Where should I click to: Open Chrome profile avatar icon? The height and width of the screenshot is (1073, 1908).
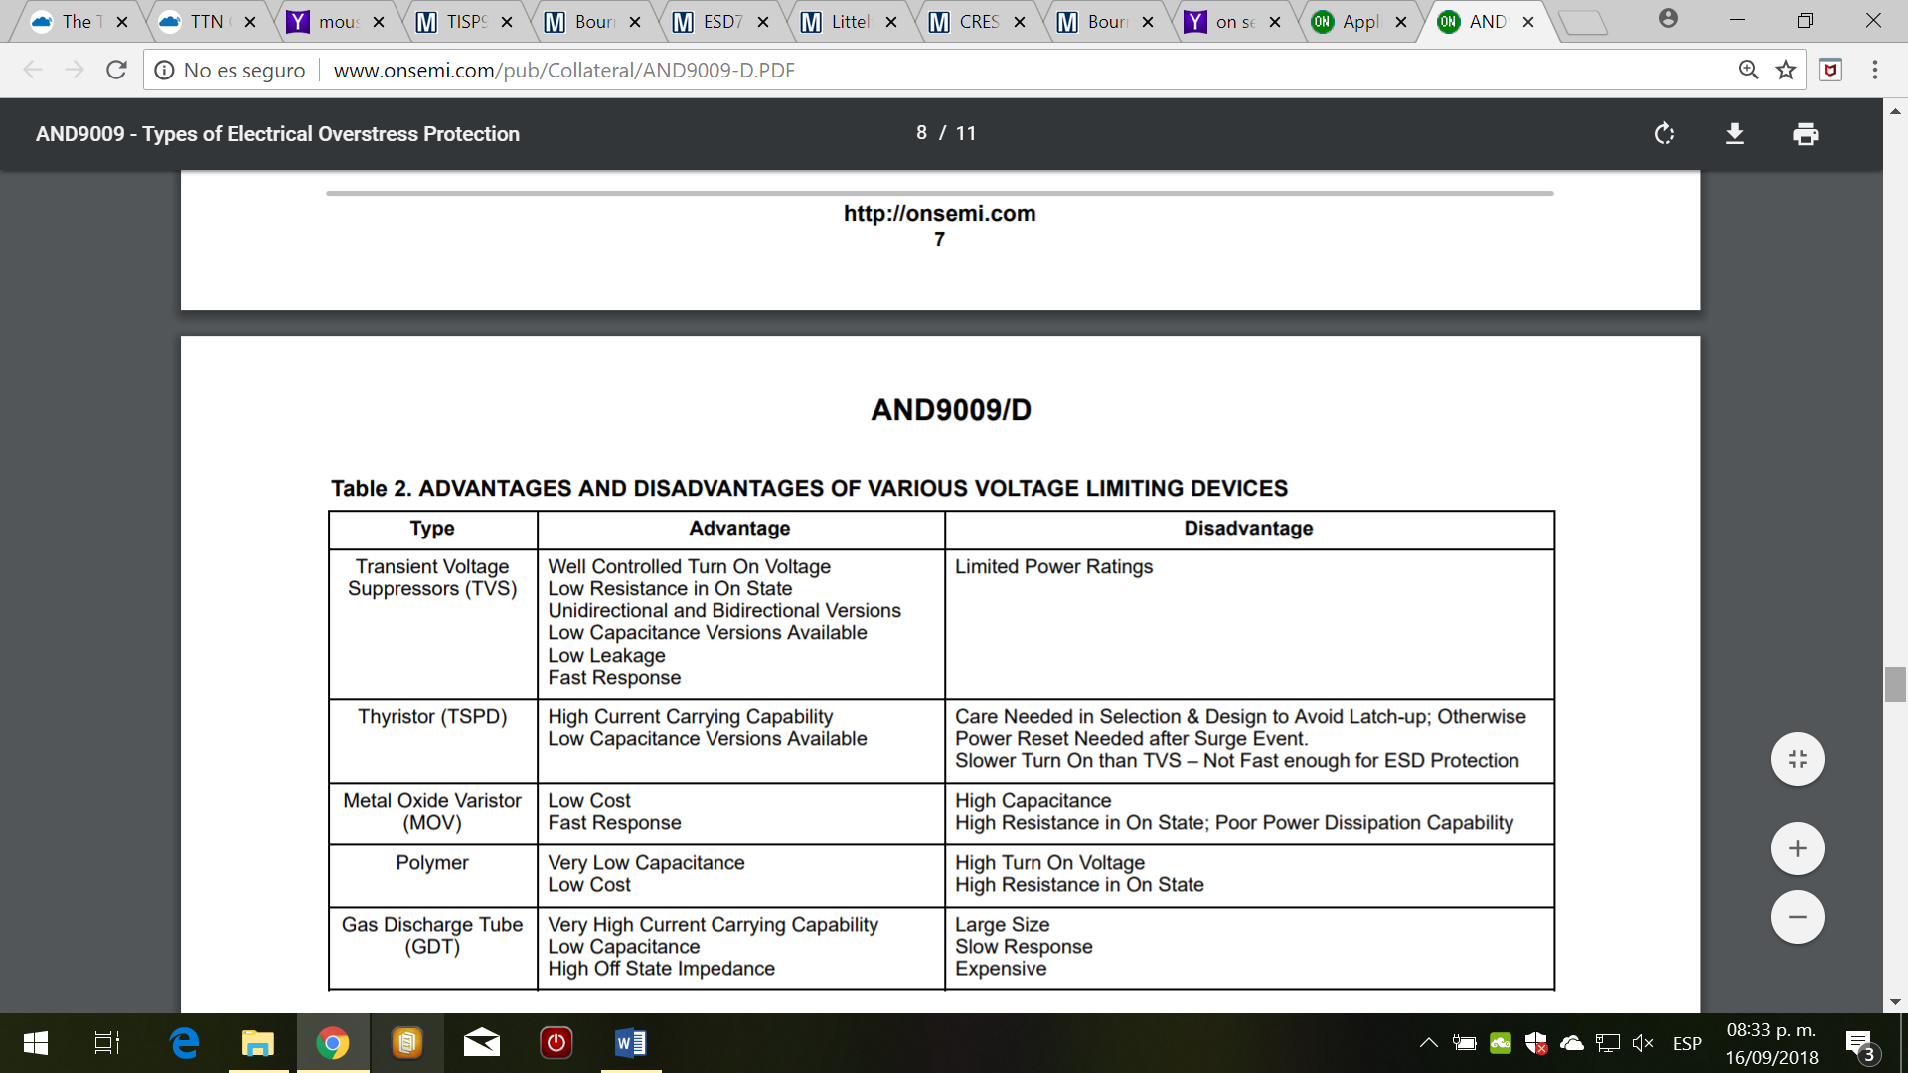click(x=1669, y=19)
